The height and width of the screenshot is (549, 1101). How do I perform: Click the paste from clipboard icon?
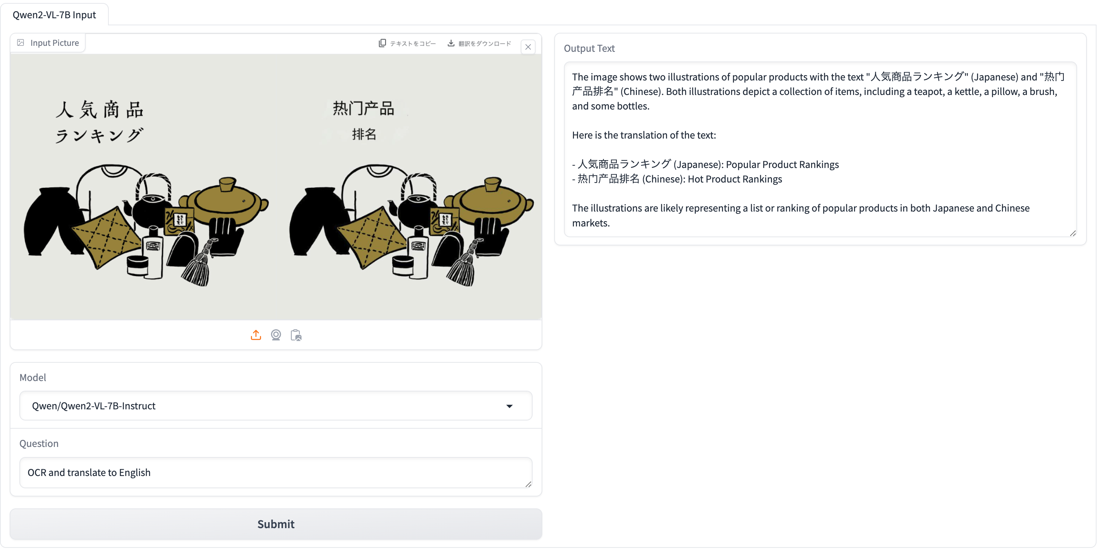point(296,335)
